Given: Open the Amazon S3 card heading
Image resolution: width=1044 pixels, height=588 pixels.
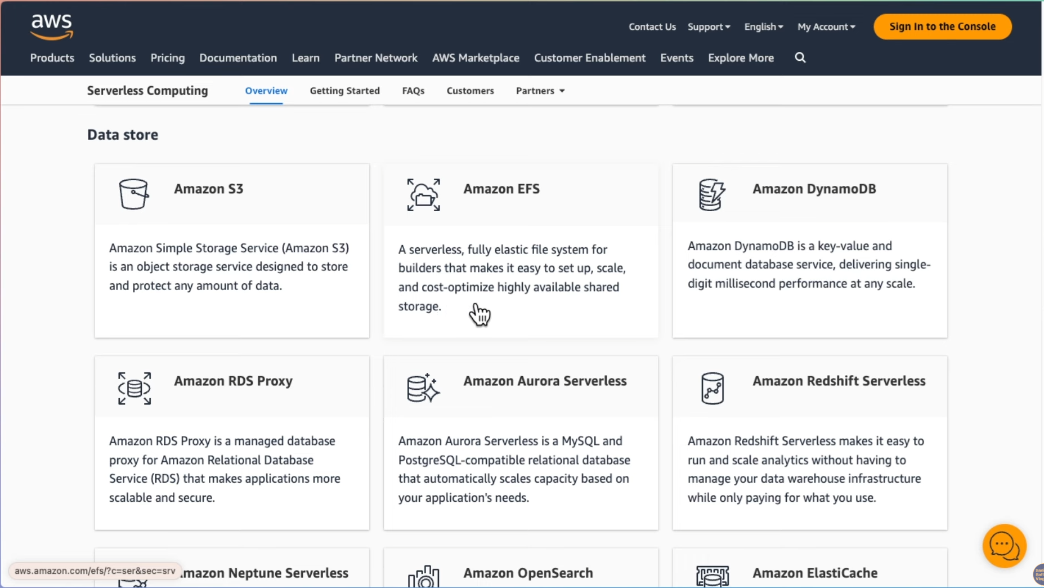Looking at the screenshot, I should [208, 189].
